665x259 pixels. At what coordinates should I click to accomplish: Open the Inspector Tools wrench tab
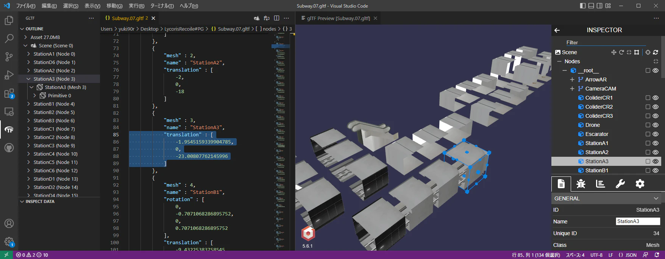tap(620, 184)
